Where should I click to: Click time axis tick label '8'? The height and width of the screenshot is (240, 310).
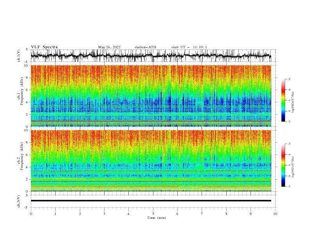(x=226, y=214)
